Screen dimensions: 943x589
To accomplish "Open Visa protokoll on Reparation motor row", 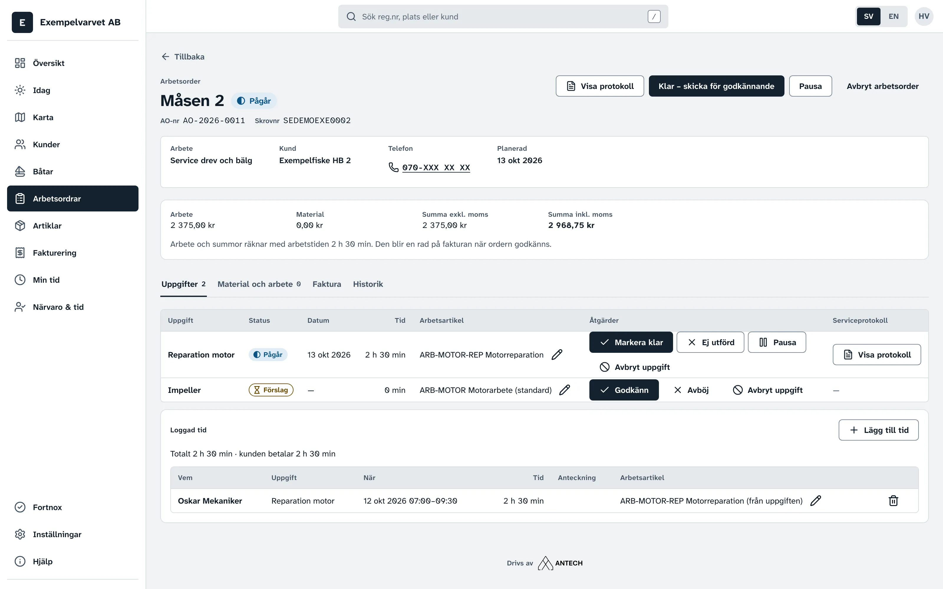I will 877,355.
